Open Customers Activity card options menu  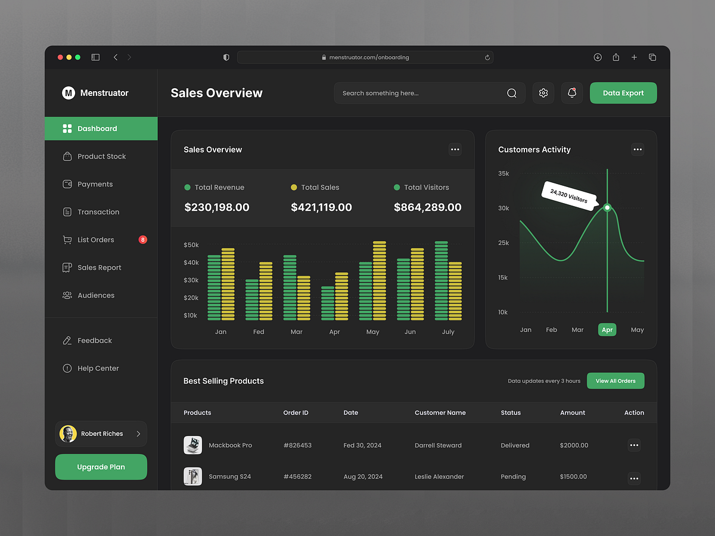point(638,149)
